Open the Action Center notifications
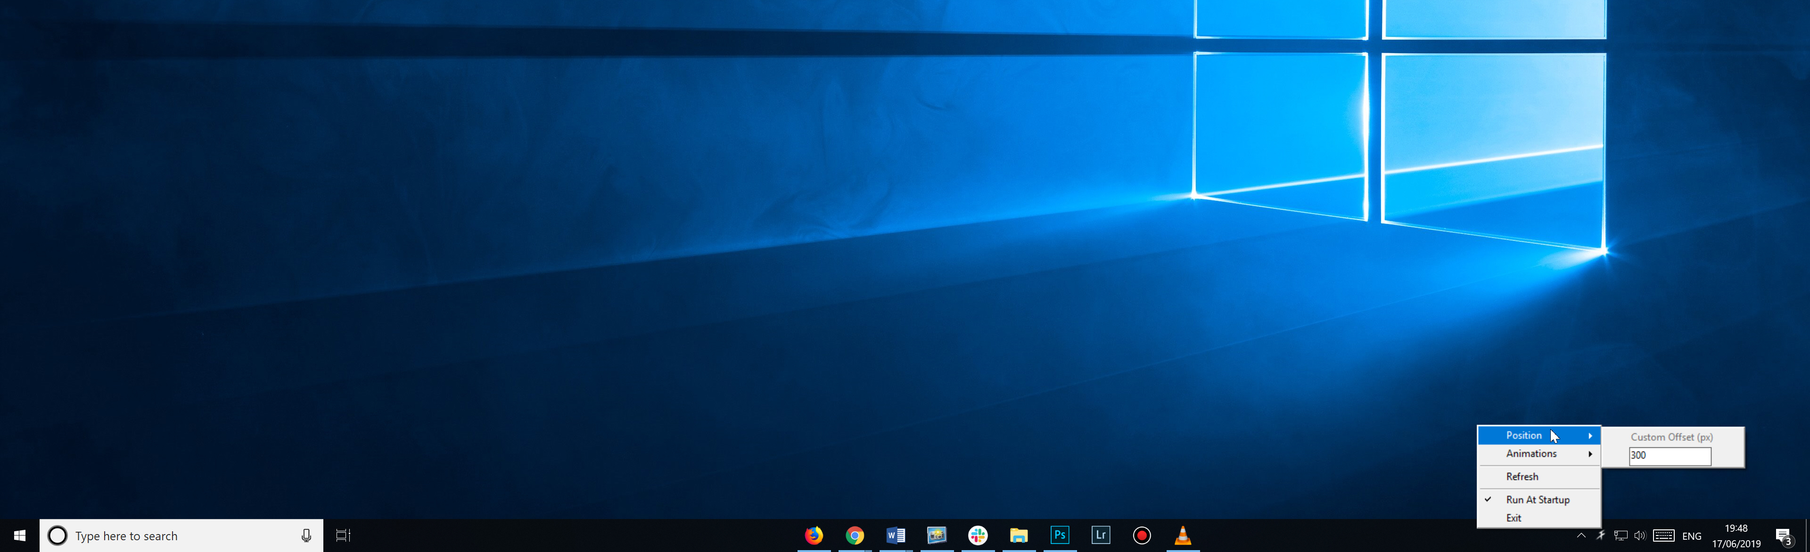 click(x=1783, y=536)
